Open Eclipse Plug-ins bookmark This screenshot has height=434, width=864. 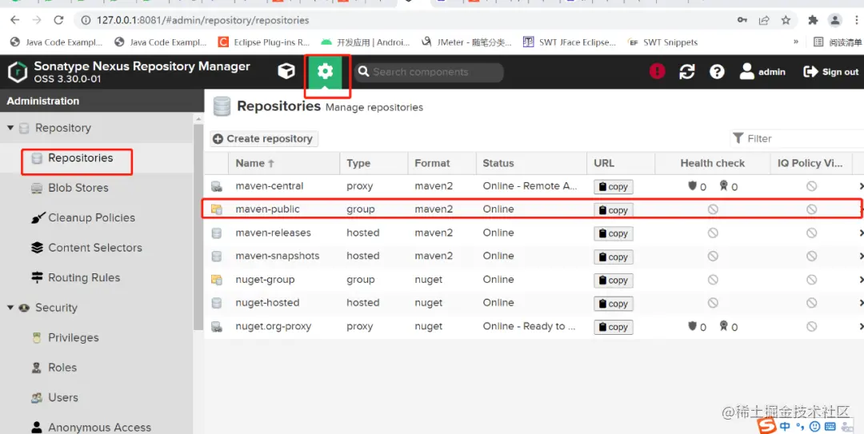(x=264, y=42)
